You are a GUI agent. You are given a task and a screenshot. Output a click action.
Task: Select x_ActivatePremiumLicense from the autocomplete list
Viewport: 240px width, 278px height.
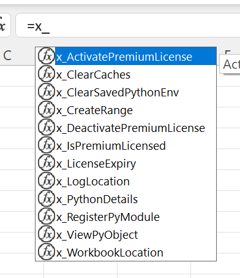click(x=126, y=56)
